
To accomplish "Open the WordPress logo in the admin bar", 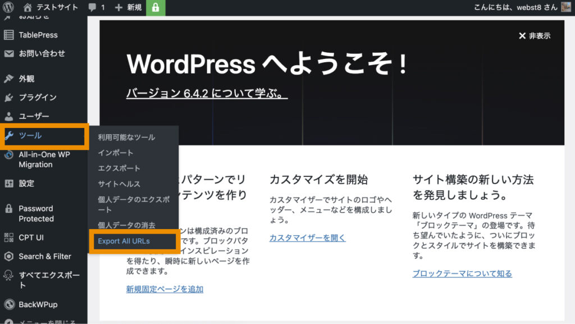I will tap(8, 8).
